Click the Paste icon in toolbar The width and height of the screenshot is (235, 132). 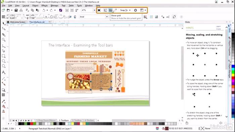(x=37, y=10)
